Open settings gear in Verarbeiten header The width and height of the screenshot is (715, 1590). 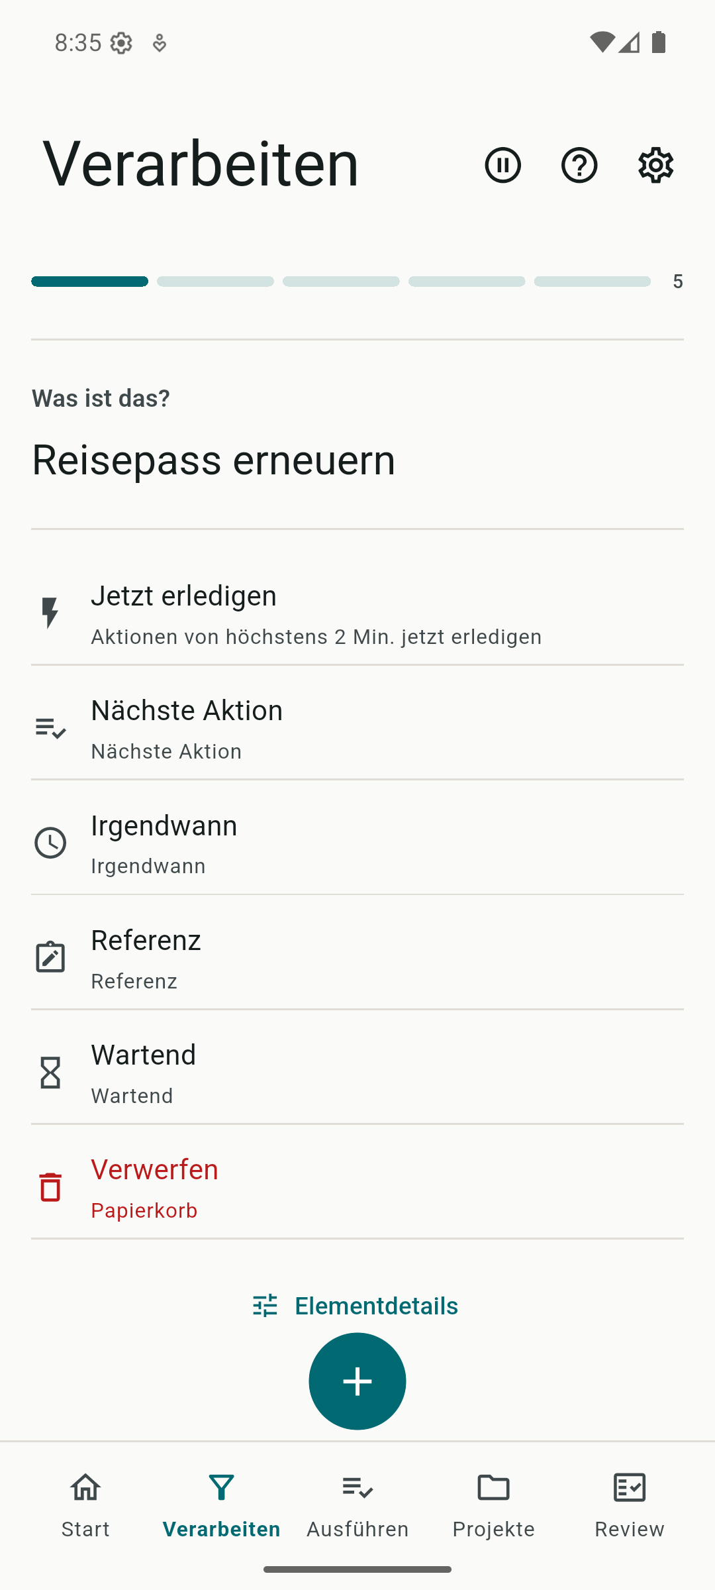pos(656,165)
